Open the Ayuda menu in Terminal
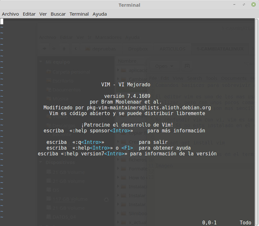This screenshot has height=226, width=259. pyautogui.click(x=100, y=14)
